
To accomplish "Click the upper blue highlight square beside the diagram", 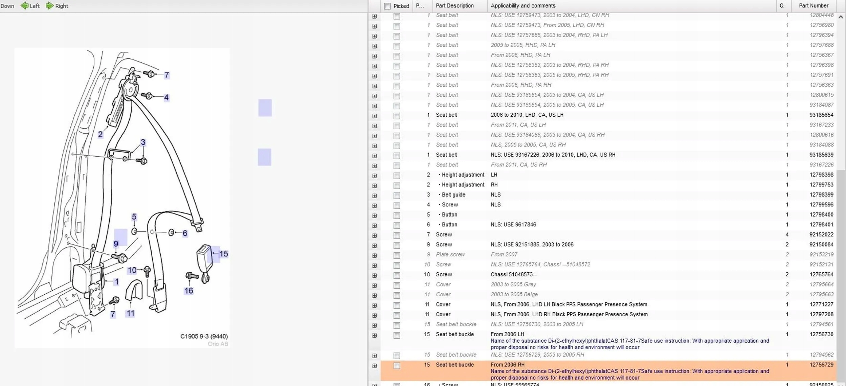I will 265,108.
